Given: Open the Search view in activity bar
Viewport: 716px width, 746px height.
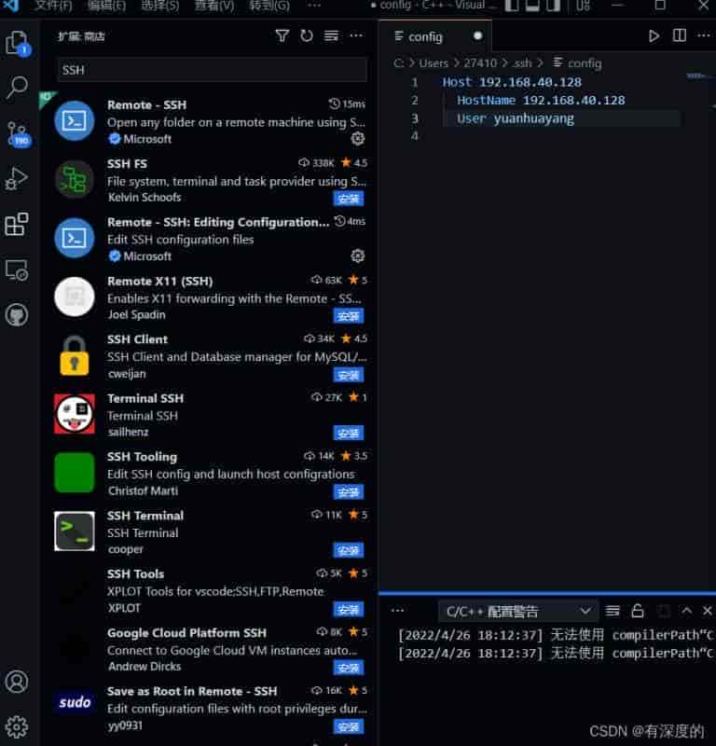Looking at the screenshot, I should tap(17, 89).
